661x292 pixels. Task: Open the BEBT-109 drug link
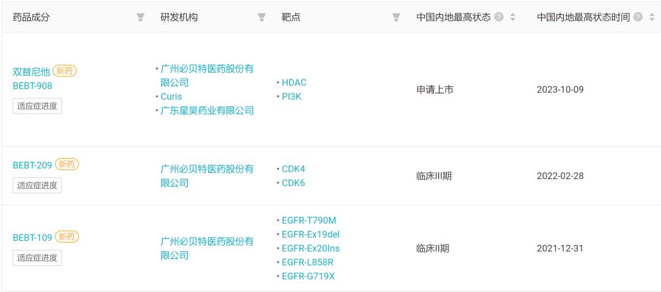pyautogui.click(x=32, y=238)
